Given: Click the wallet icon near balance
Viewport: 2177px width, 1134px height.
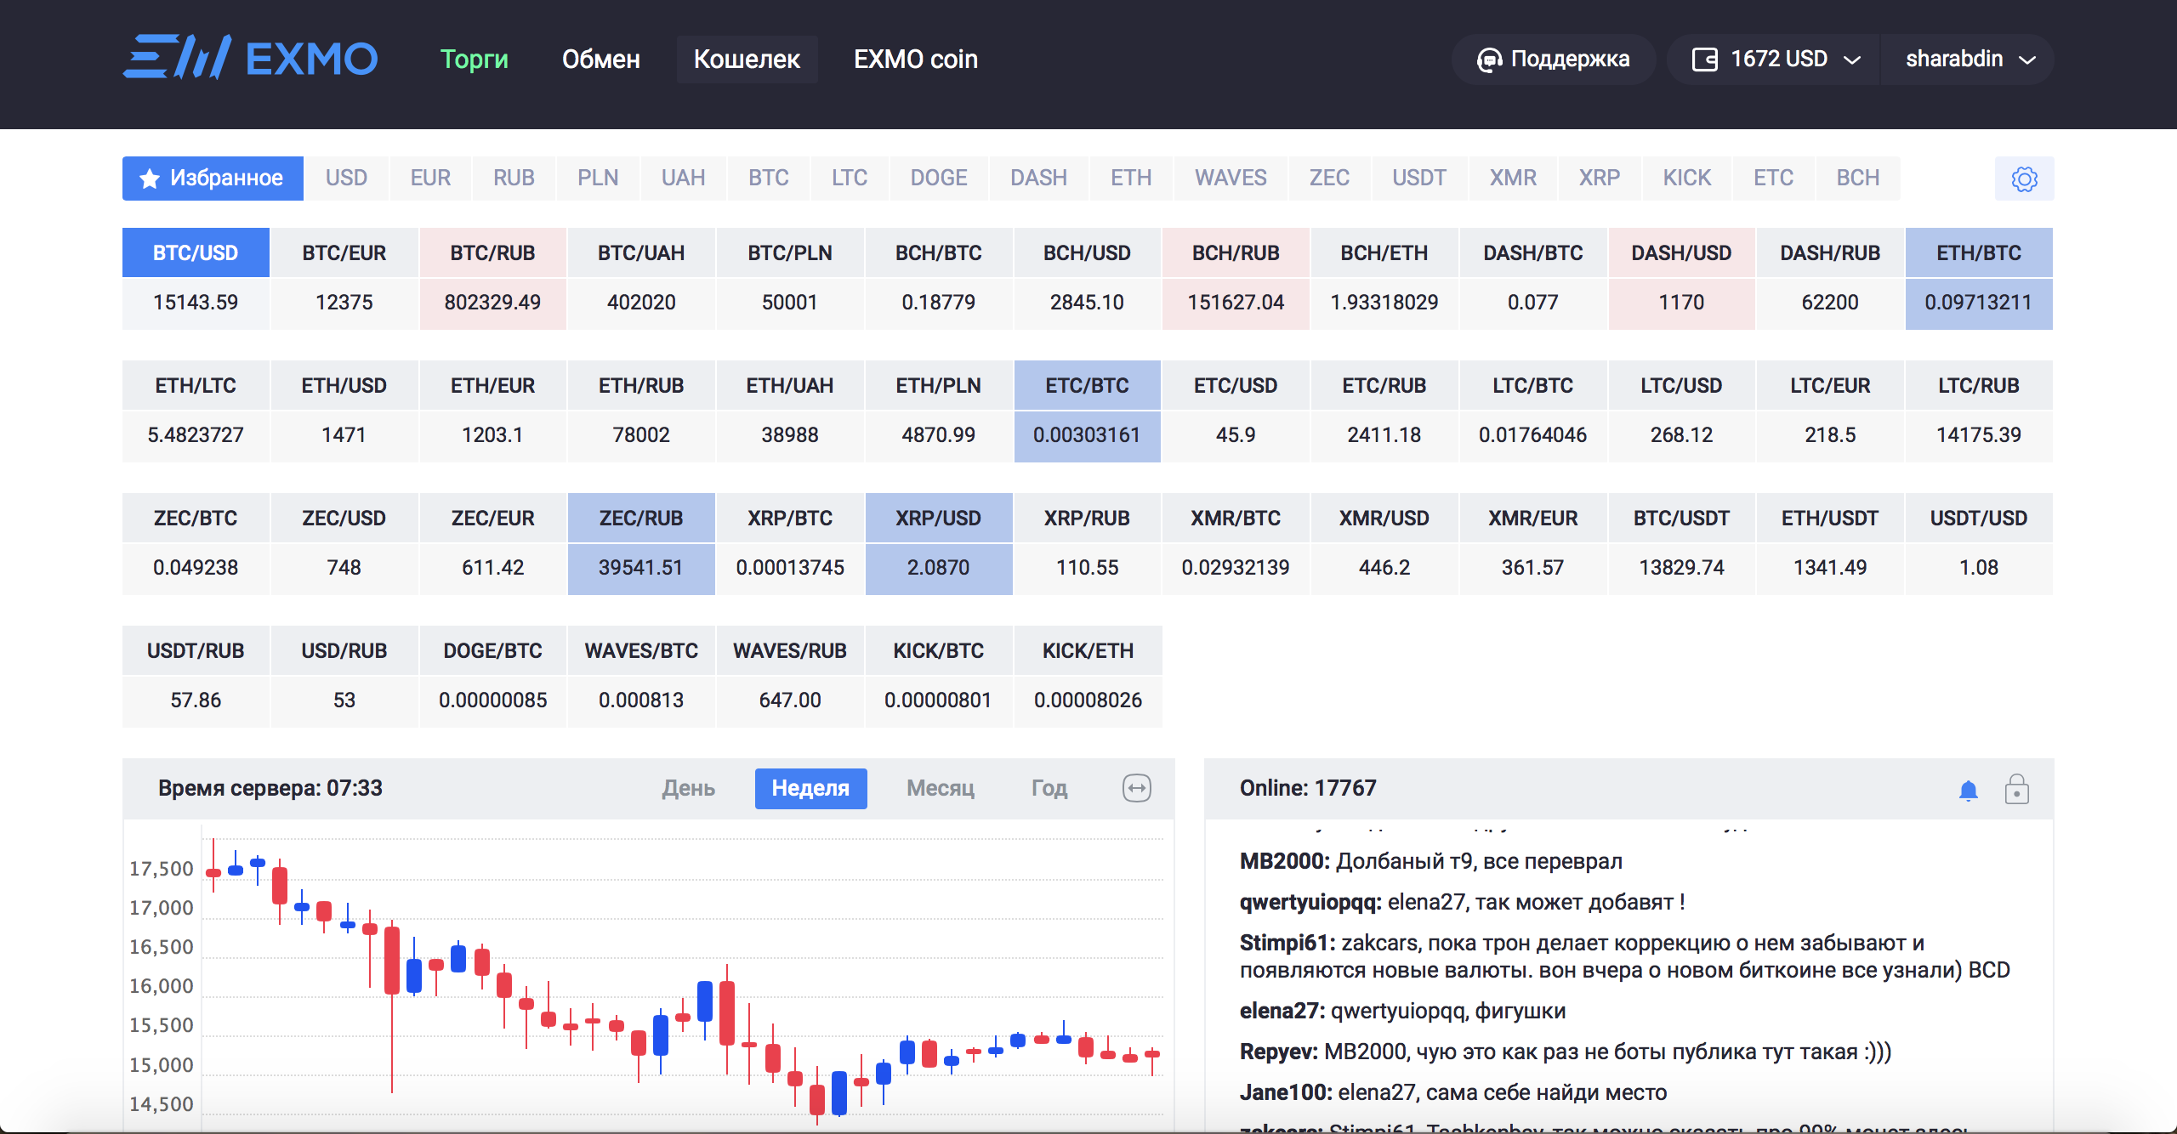Looking at the screenshot, I should pyautogui.click(x=1704, y=60).
